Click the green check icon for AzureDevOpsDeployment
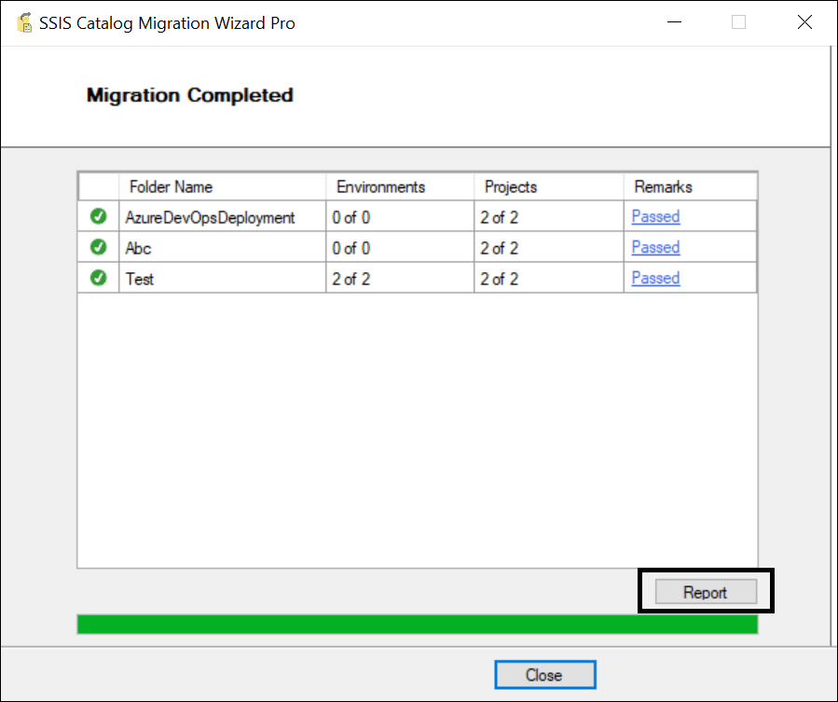 pyautogui.click(x=98, y=216)
